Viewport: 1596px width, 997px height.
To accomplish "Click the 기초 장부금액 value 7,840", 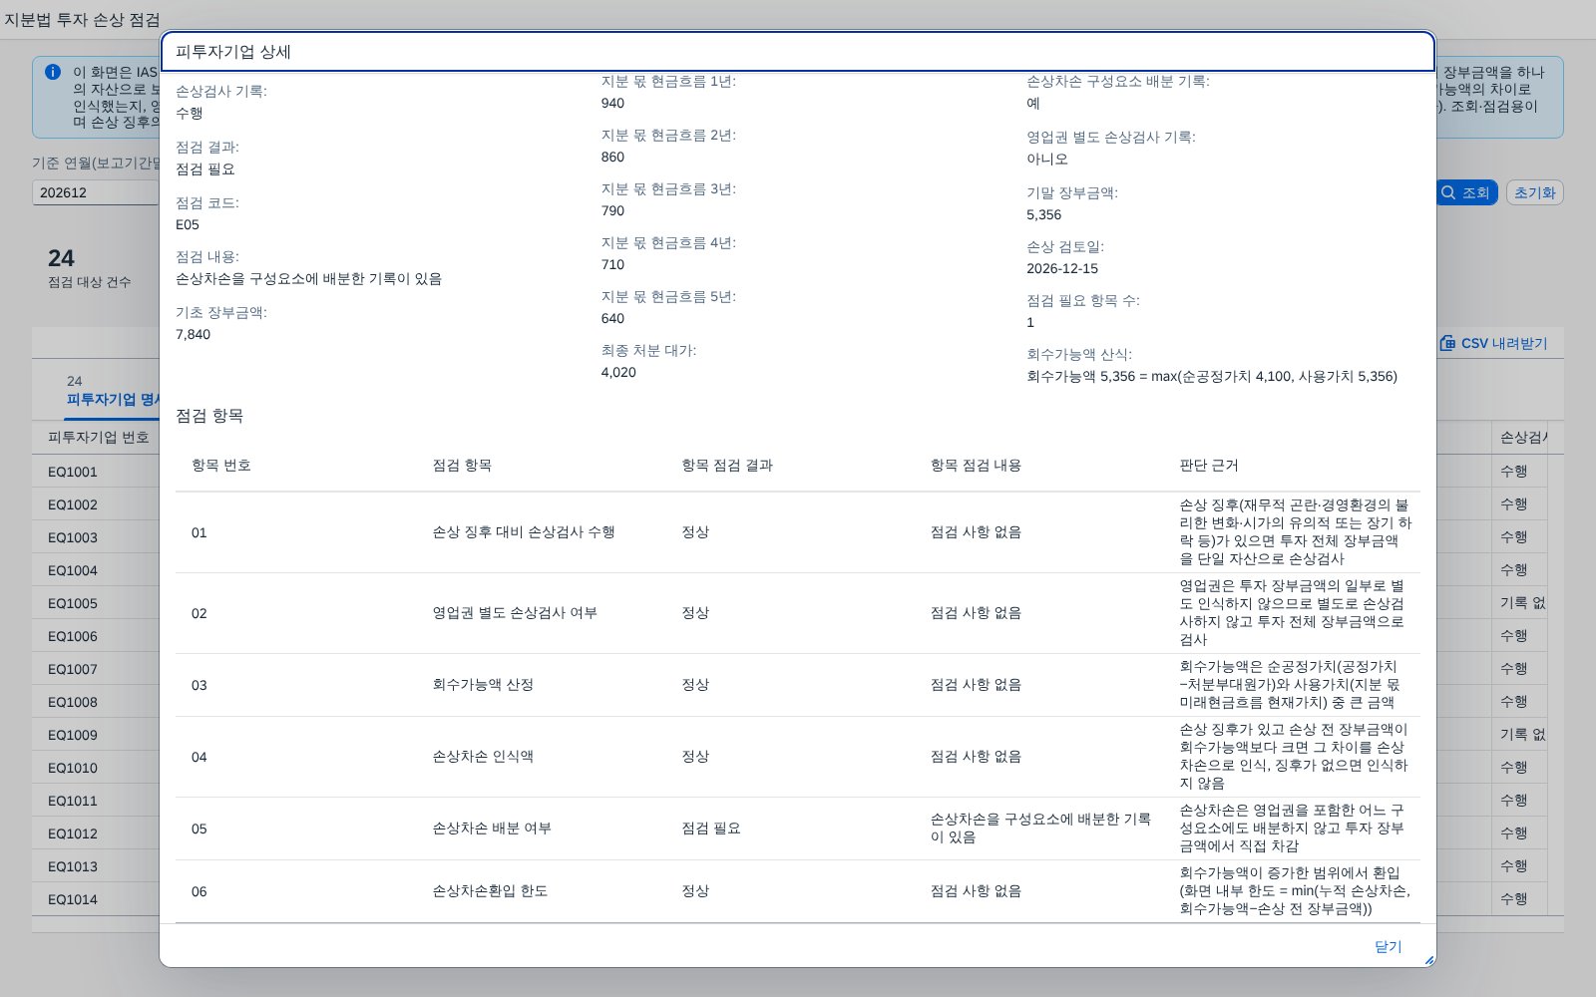I will point(193,334).
